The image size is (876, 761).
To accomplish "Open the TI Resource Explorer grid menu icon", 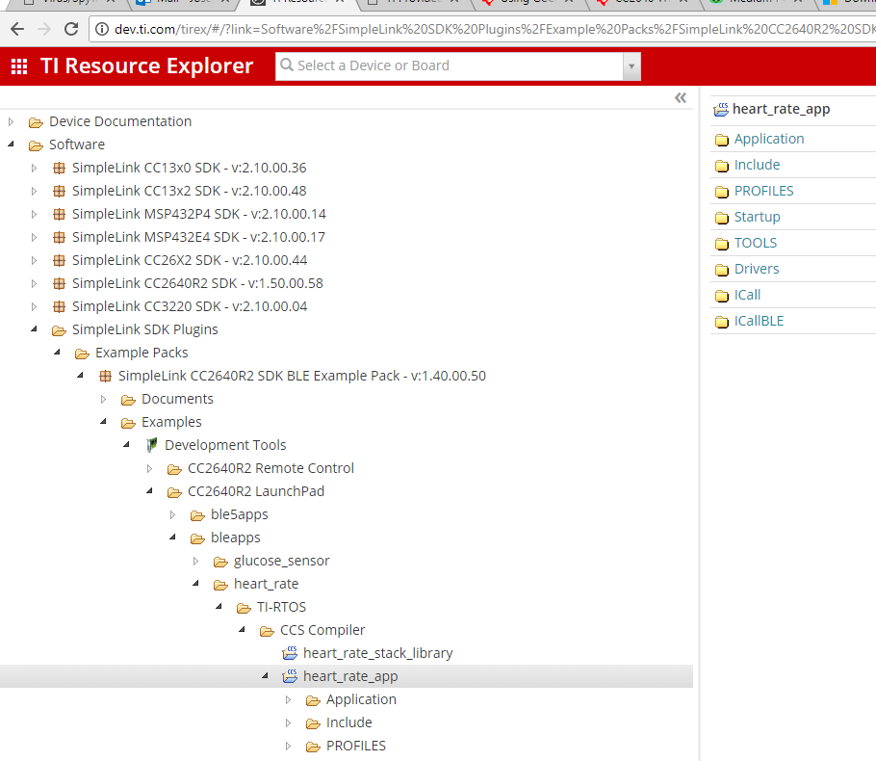I will click(19, 66).
